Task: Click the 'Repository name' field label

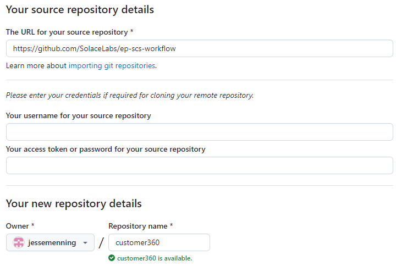Action: [x=140, y=226]
